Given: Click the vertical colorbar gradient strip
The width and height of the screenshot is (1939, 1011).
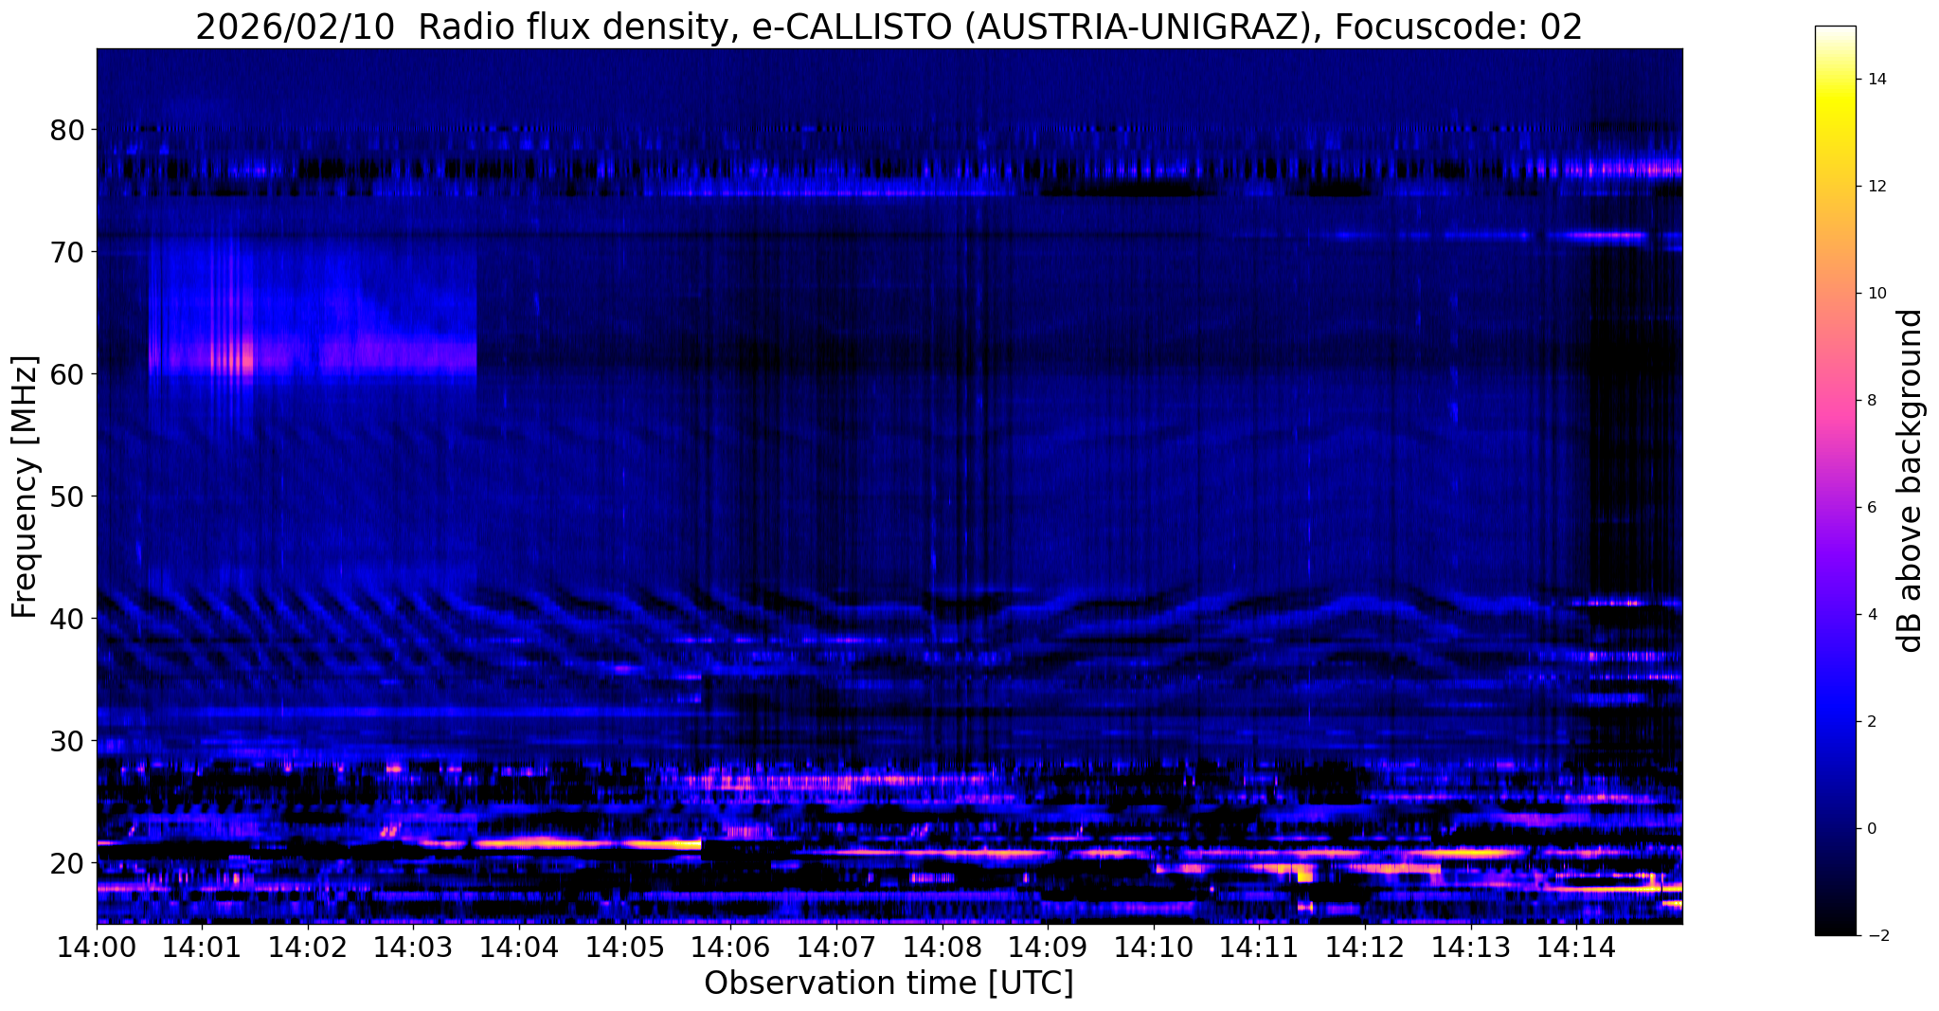Looking at the screenshot, I should [1836, 480].
